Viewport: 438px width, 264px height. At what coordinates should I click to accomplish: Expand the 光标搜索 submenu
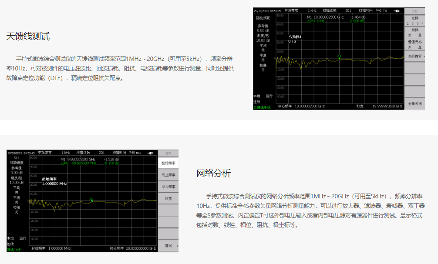[x=414, y=57]
